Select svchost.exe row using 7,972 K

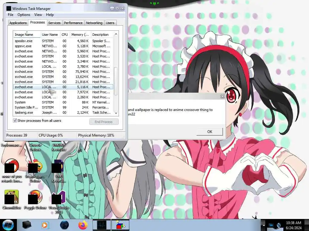[63, 92]
